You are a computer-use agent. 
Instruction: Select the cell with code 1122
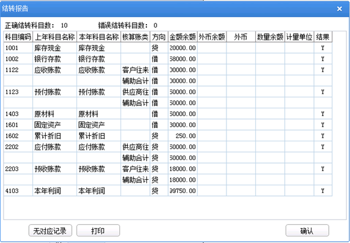18,70
